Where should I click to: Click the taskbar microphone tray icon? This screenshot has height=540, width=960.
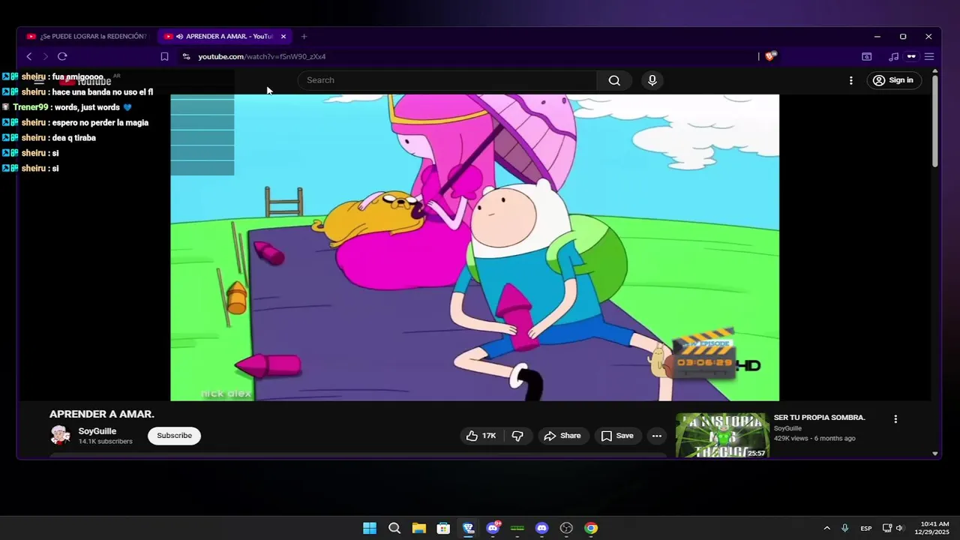[x=845, y=528]
